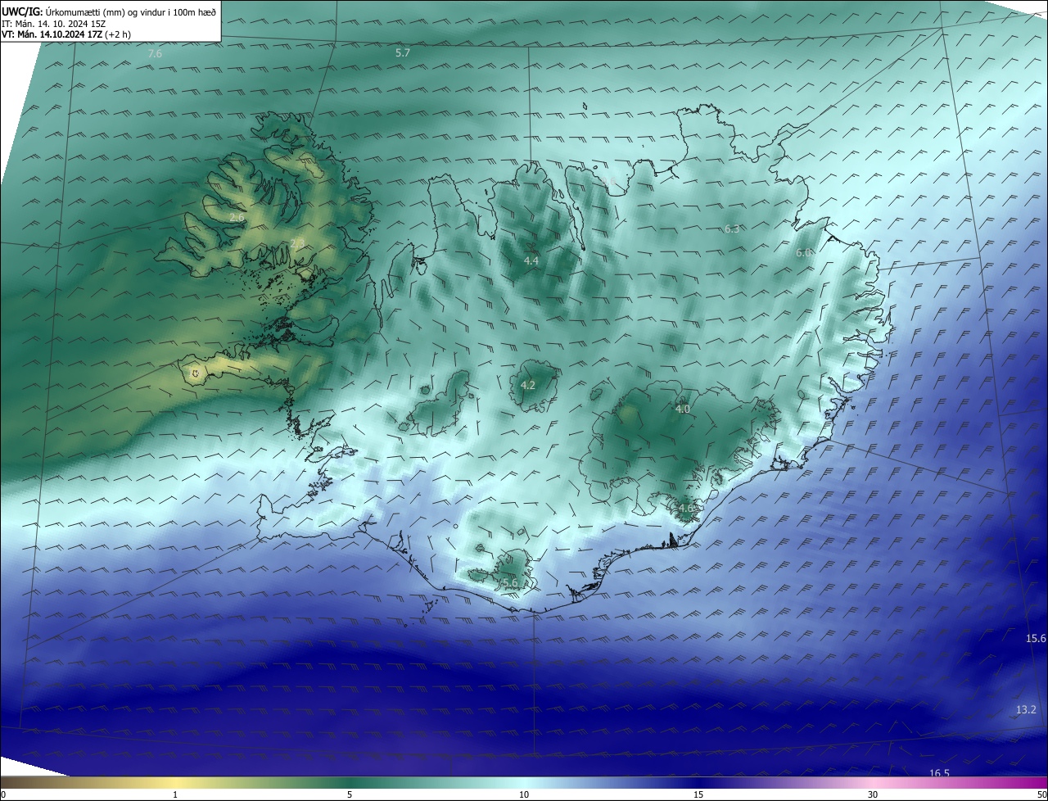Viewport: 1048px width, 801px height.
Task: Click the 4.6 value label on the map
Action: (x=686, y=508)
